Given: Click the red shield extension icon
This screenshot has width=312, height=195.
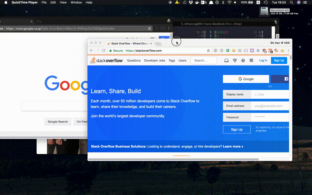Looking at the screenshot, I should tap(264, 51).
